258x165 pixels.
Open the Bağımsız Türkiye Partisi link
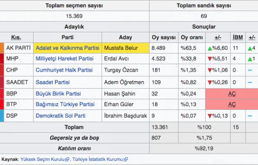[x=65, y=104]
